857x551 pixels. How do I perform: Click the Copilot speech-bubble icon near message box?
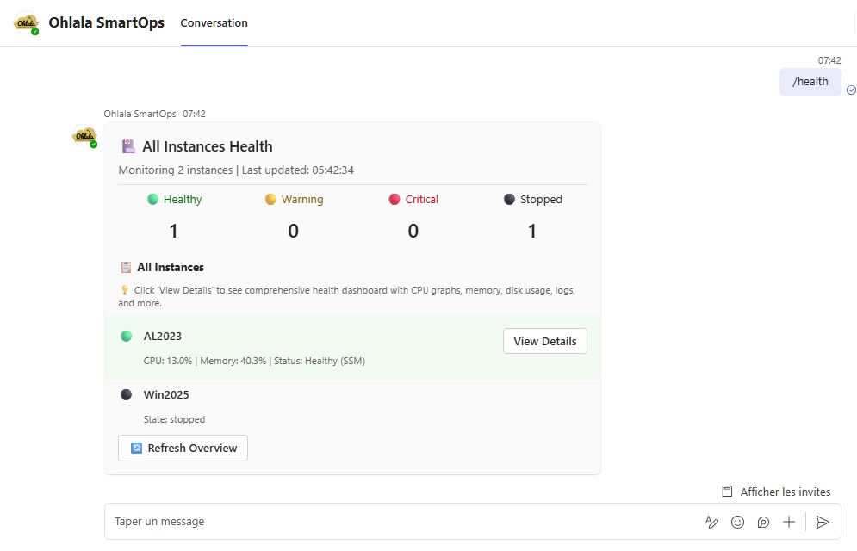[763, 522]
